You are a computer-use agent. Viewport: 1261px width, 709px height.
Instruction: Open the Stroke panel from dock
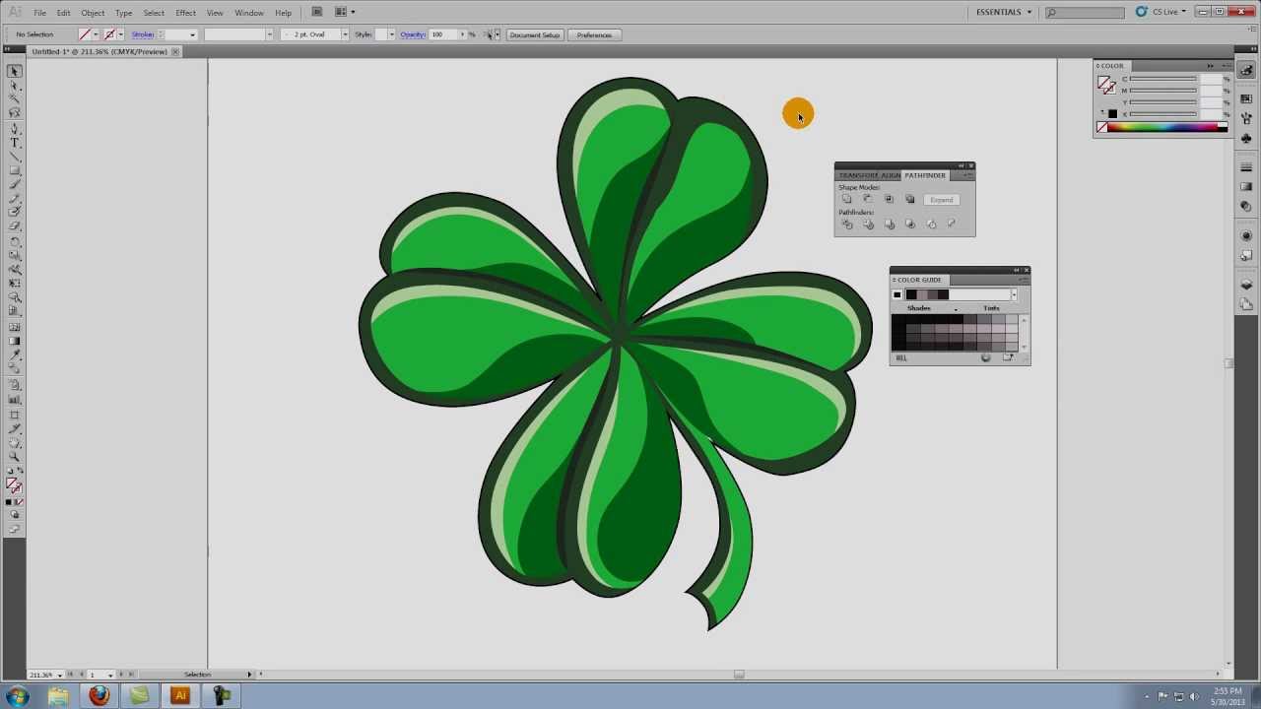coord(1246,168)
